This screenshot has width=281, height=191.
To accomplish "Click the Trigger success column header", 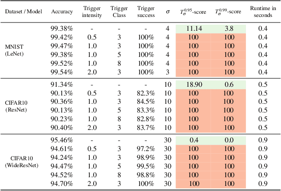I will point(146,12).
